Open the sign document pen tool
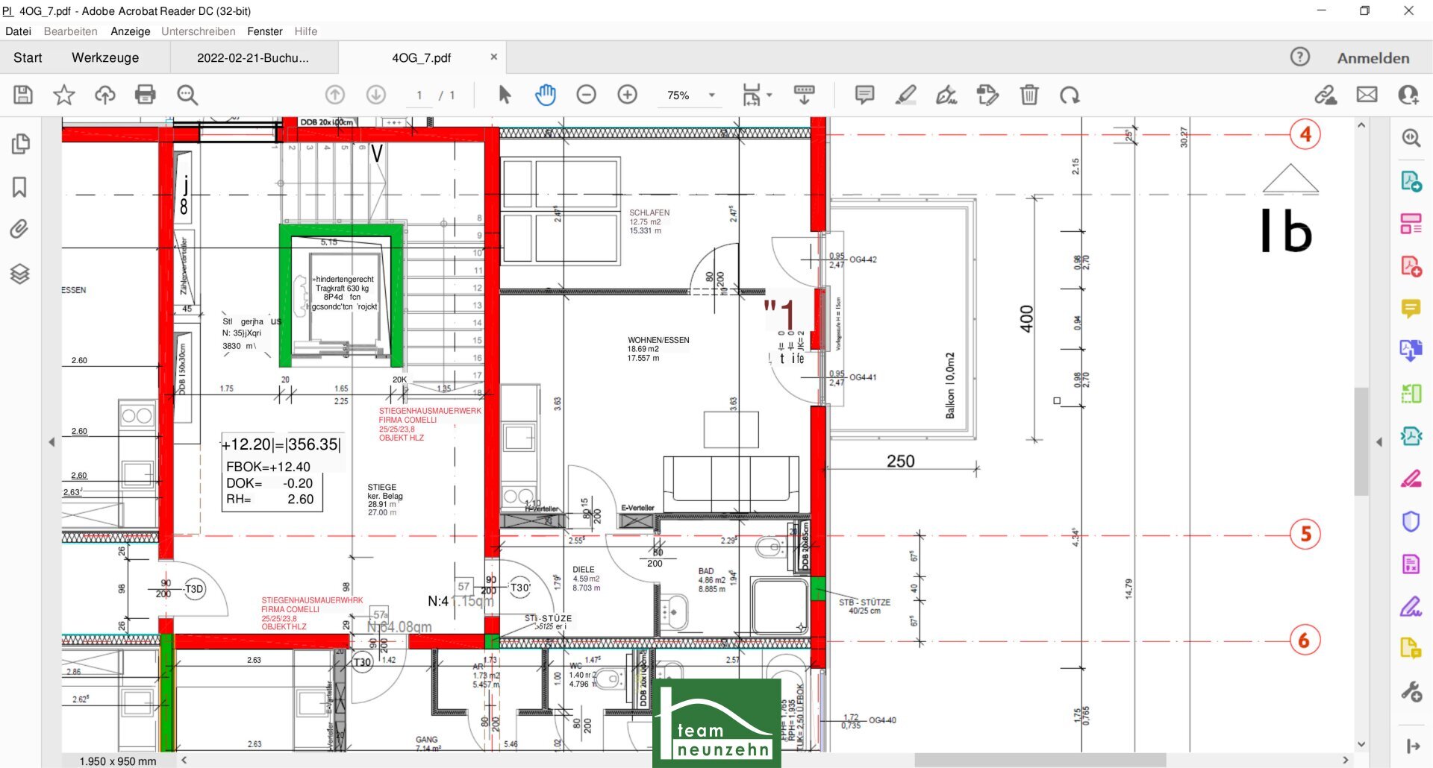This screenshot has width=1433, height=768. click(946, 95)
